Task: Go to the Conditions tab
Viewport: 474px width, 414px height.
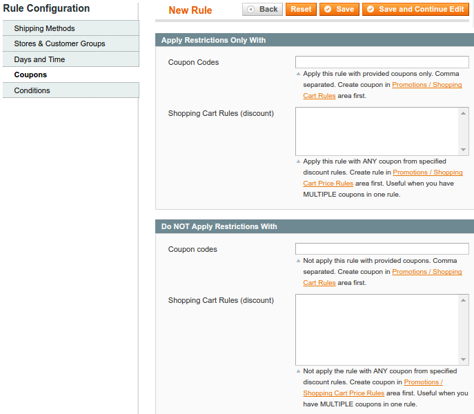Action: coord(32,90)
